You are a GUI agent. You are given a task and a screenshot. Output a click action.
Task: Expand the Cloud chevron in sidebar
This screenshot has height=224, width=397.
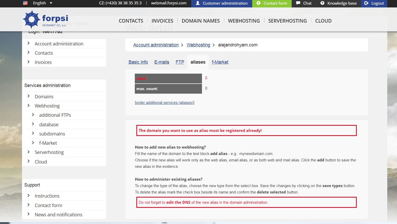pos(28,161)
